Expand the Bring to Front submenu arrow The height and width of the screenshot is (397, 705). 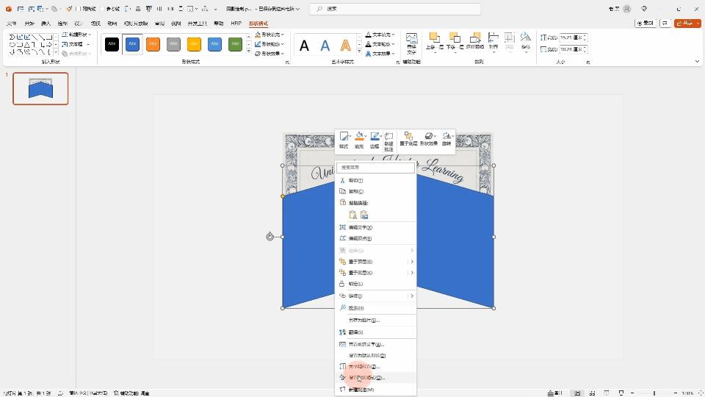tap(412, 262)
